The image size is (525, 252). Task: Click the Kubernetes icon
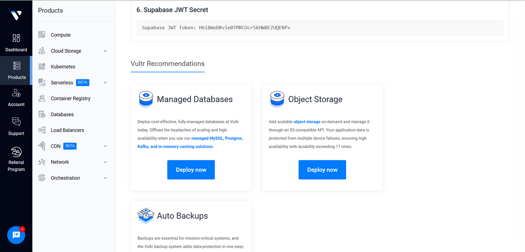pyautogui.click(x=42, y=66)
